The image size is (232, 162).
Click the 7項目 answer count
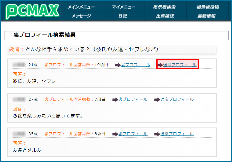(100, 99)
